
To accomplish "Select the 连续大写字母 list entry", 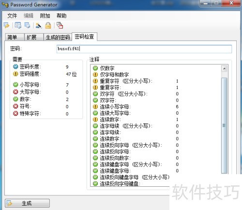I will pos(115,113).
